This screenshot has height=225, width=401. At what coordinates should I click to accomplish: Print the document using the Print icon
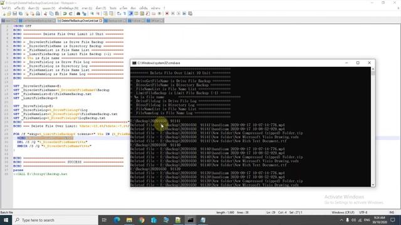click(38, 14)
